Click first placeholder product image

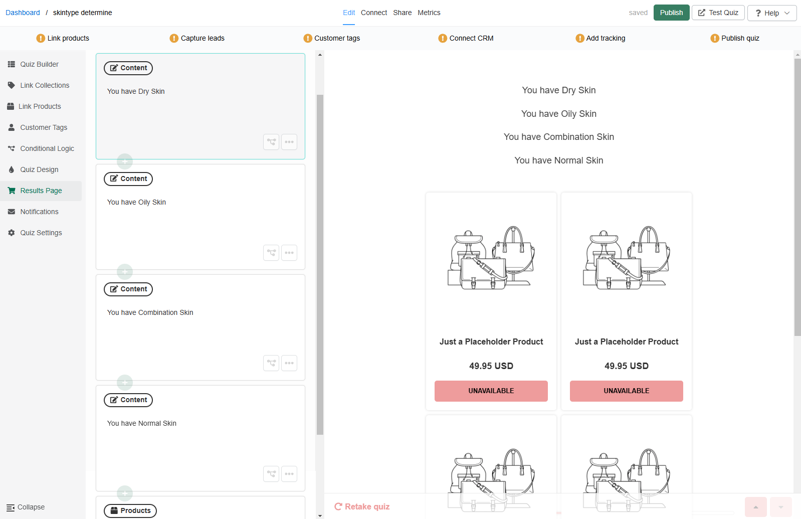(x=491, y=258)
